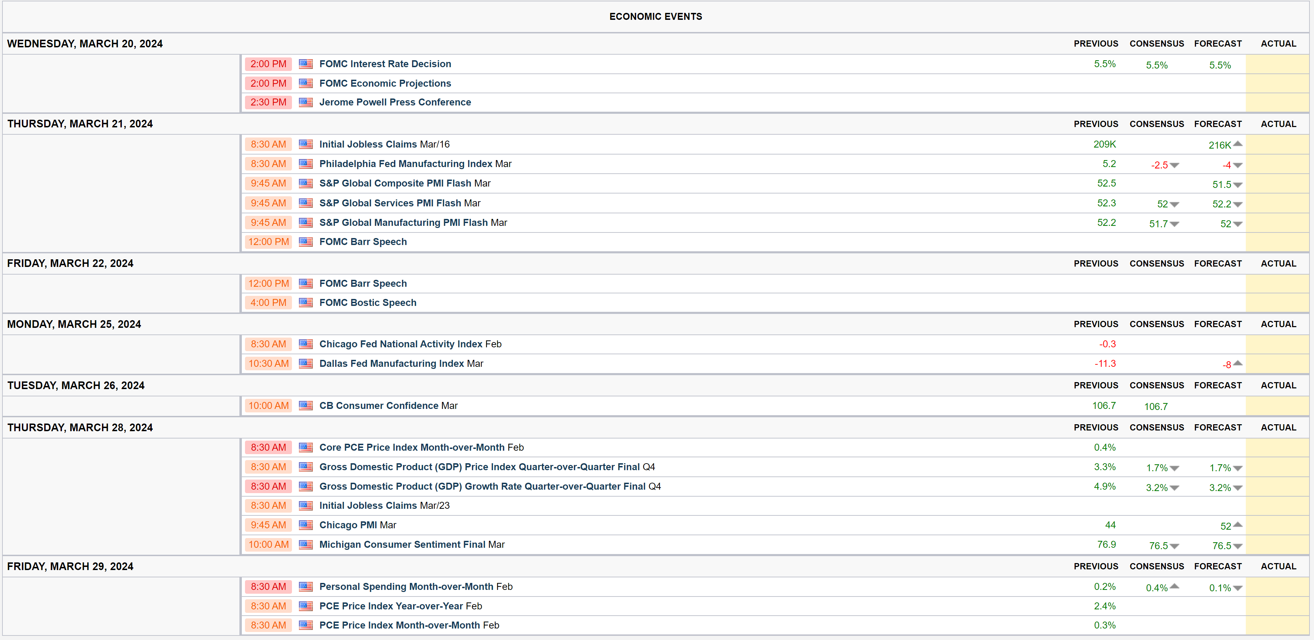
Task: Open PCE Price Index Year-over-Year event
Action: click(391, 606)
